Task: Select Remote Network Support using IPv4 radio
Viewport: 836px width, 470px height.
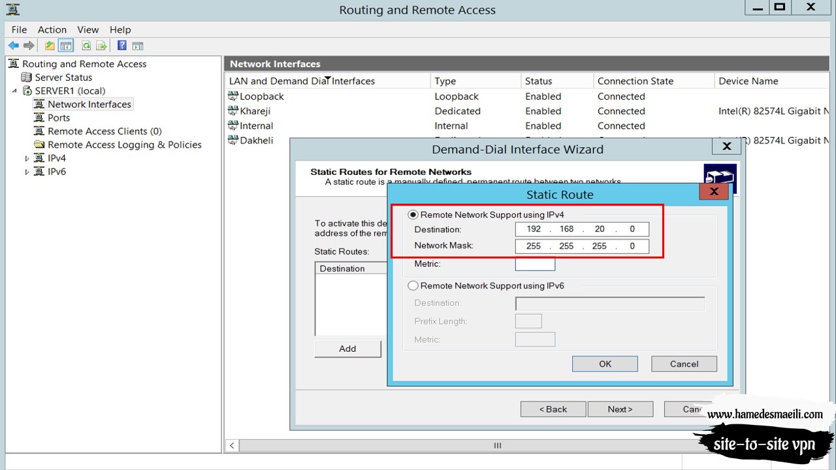Action: (x=413, y=215)
